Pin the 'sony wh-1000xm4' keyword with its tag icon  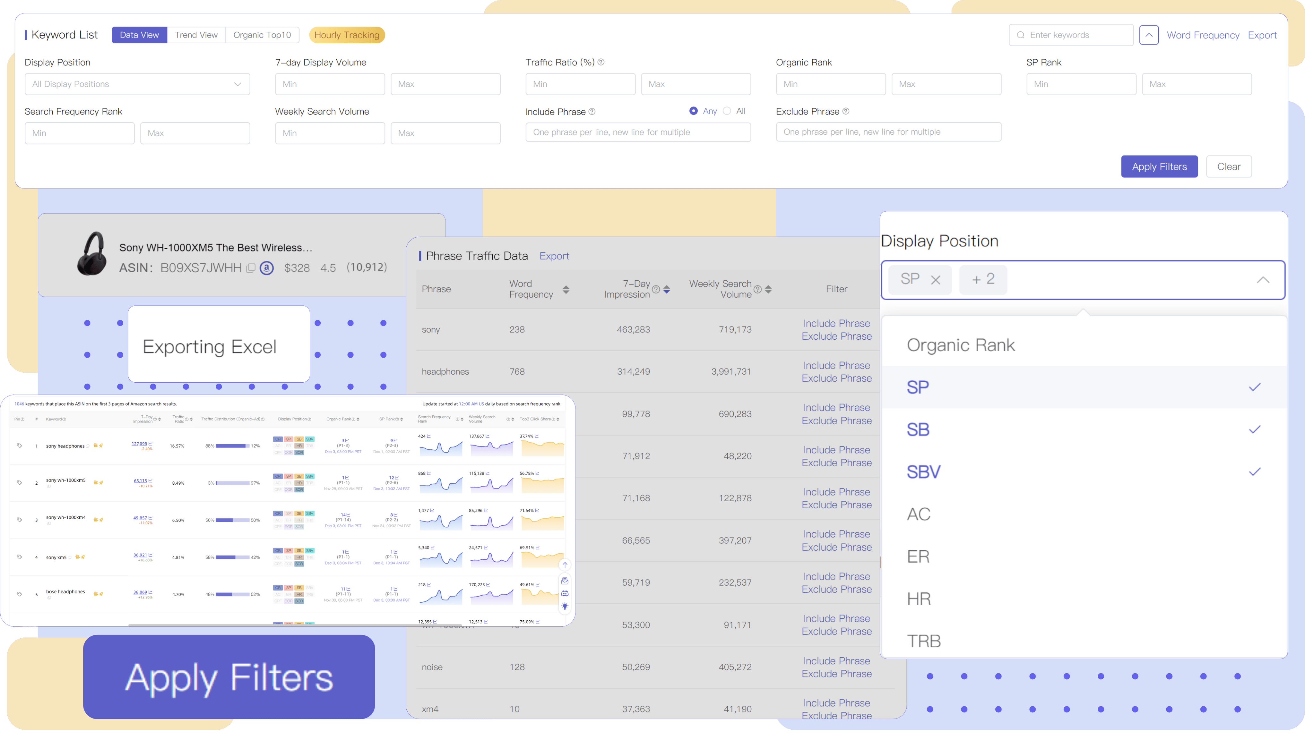pos(19,520)
